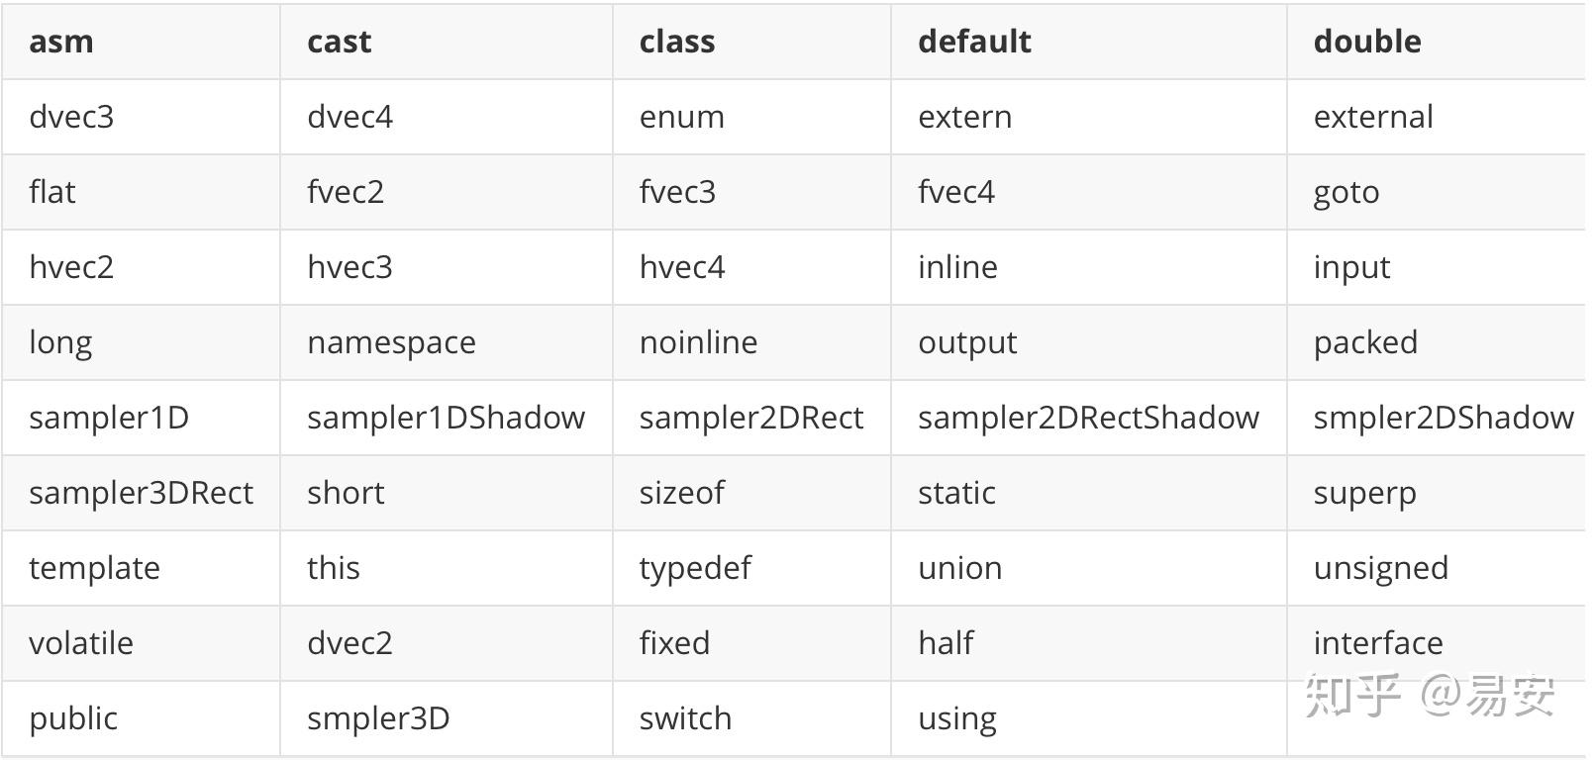Click the "default" header cell
The height and width of the screenshot is (760, 1596).
tap(974, 42)
